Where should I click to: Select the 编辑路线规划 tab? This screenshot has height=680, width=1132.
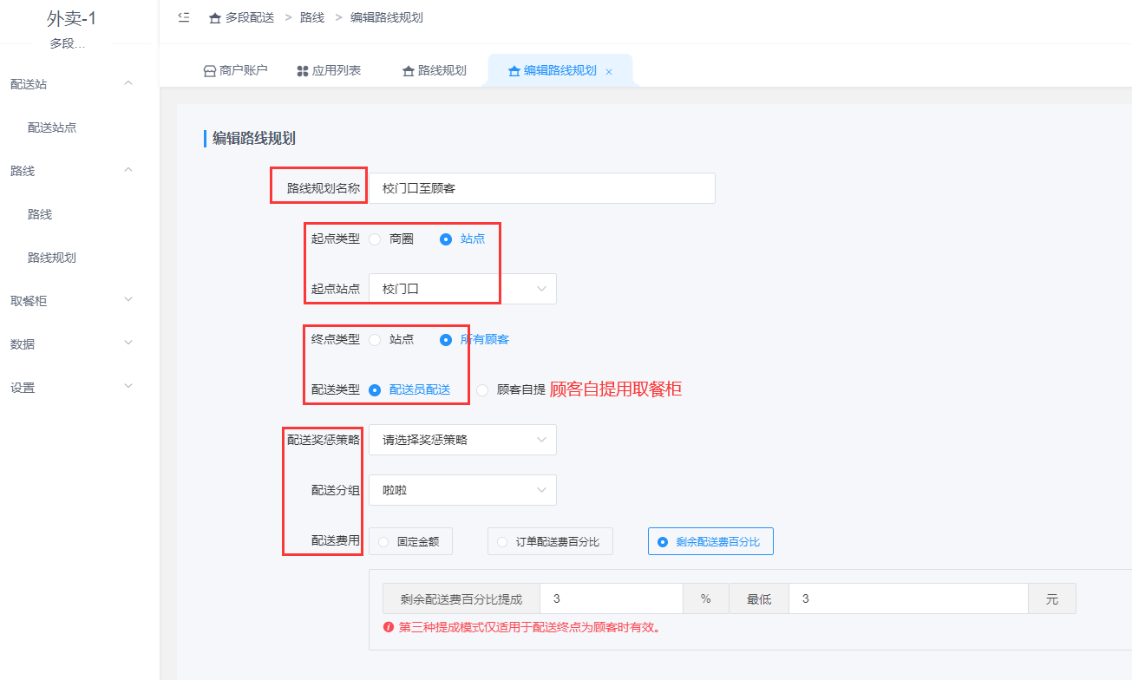click(x=559, y=71)
